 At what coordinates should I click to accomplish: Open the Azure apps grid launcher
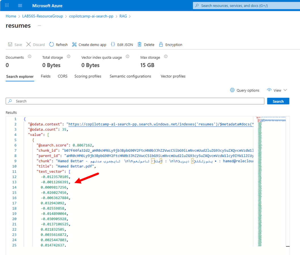pos(7,5)
